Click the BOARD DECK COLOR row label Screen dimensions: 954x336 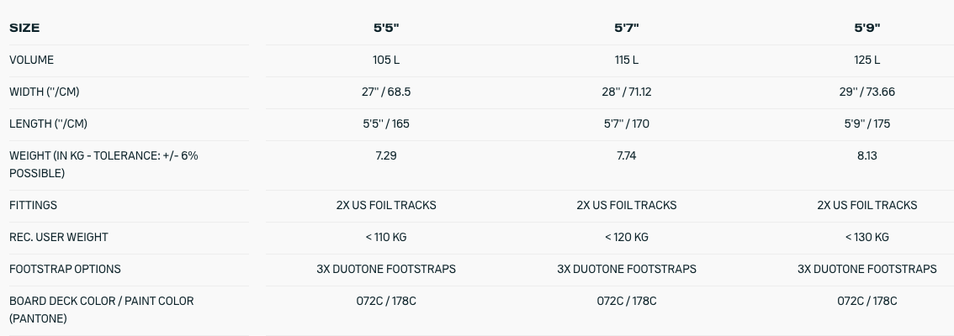tap(101, 309)
